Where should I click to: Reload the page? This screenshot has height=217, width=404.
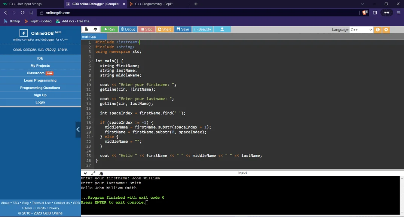coord(23,13)
